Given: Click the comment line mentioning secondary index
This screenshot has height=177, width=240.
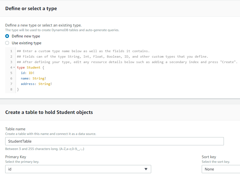Looking at the screenshot, I should pos(127,62).
